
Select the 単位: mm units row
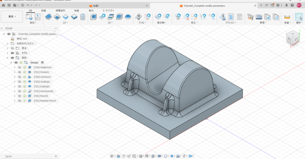point(22,39)
